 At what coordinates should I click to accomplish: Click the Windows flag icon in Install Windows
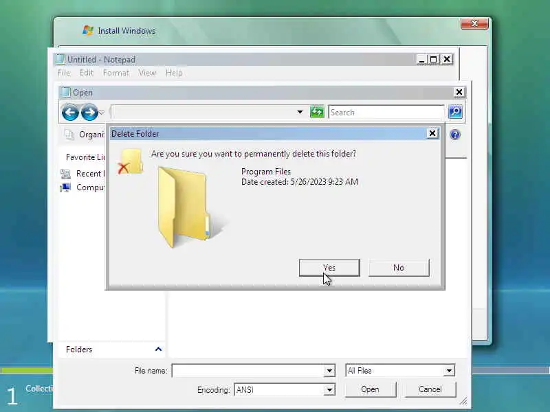click(x=88, y=30)
